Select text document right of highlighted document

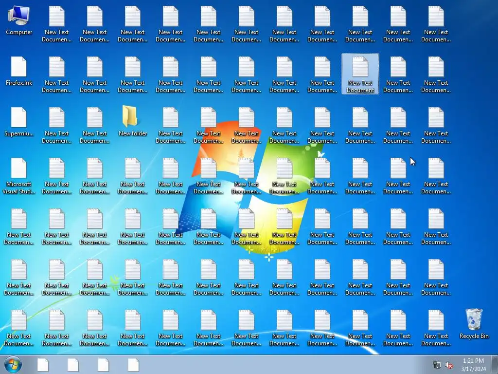point(398,75)
